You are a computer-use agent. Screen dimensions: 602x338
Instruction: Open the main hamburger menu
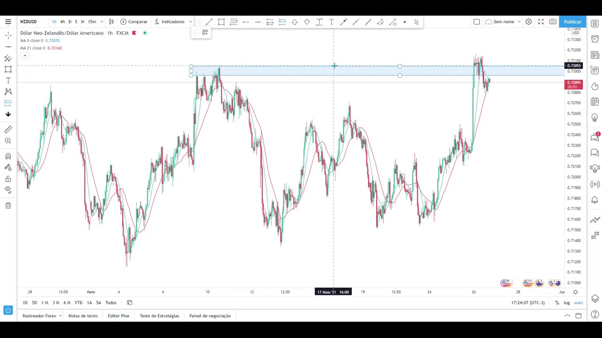(8, 22)
